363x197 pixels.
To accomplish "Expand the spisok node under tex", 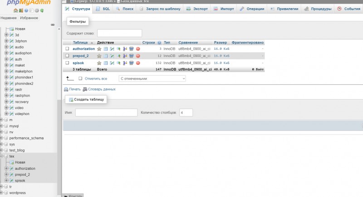I will (x=6, y=180).
